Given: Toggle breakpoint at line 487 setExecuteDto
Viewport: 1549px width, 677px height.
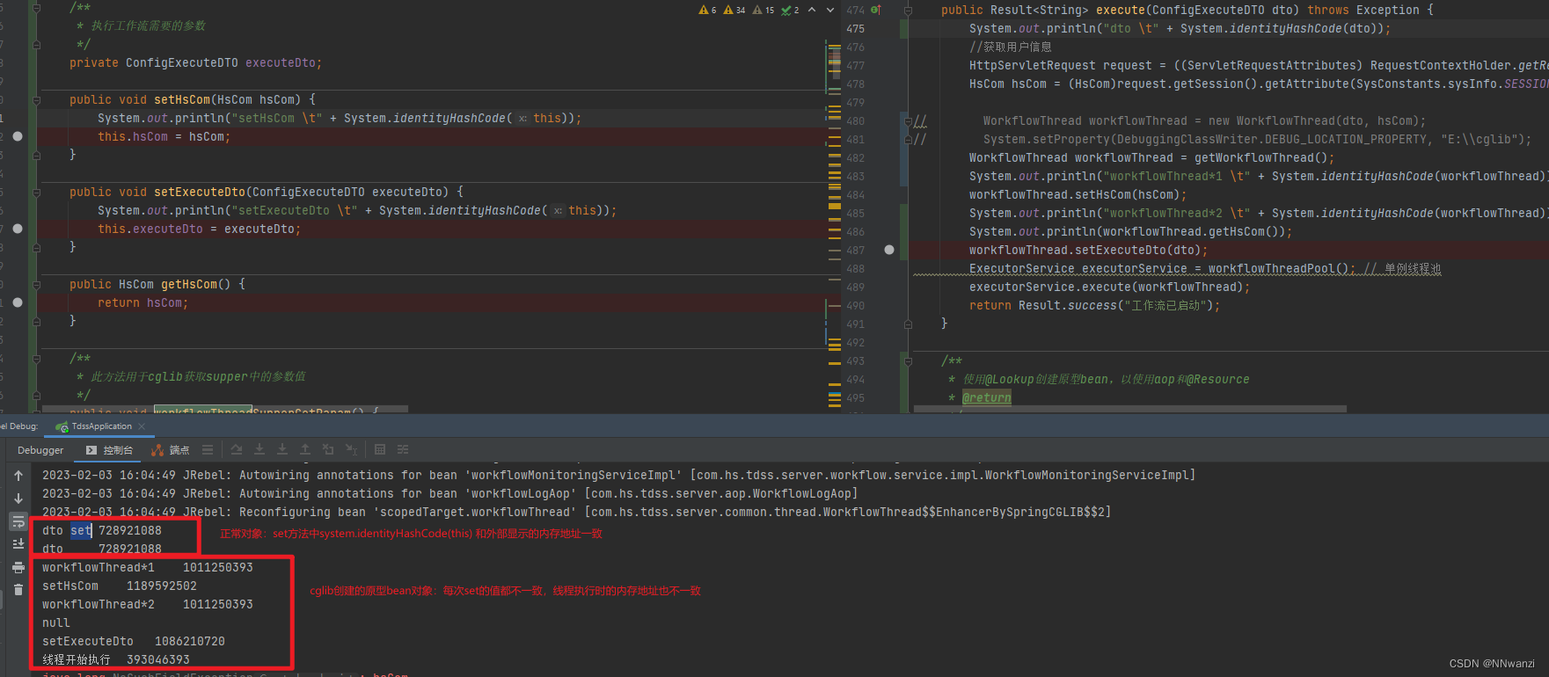Looking at the screenshot, I should coord(889,250).
